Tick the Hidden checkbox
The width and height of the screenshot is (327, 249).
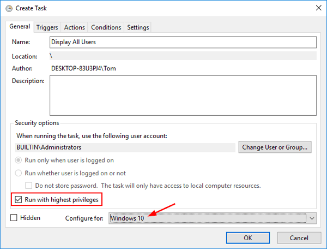coord(14,218)
